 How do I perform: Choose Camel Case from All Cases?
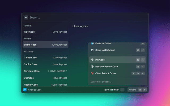click(x=45, y=58)
